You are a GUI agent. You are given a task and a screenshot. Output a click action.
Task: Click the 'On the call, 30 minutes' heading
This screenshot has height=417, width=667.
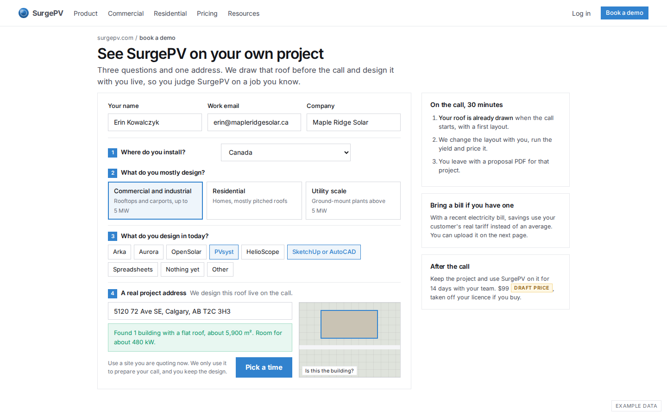466,105
